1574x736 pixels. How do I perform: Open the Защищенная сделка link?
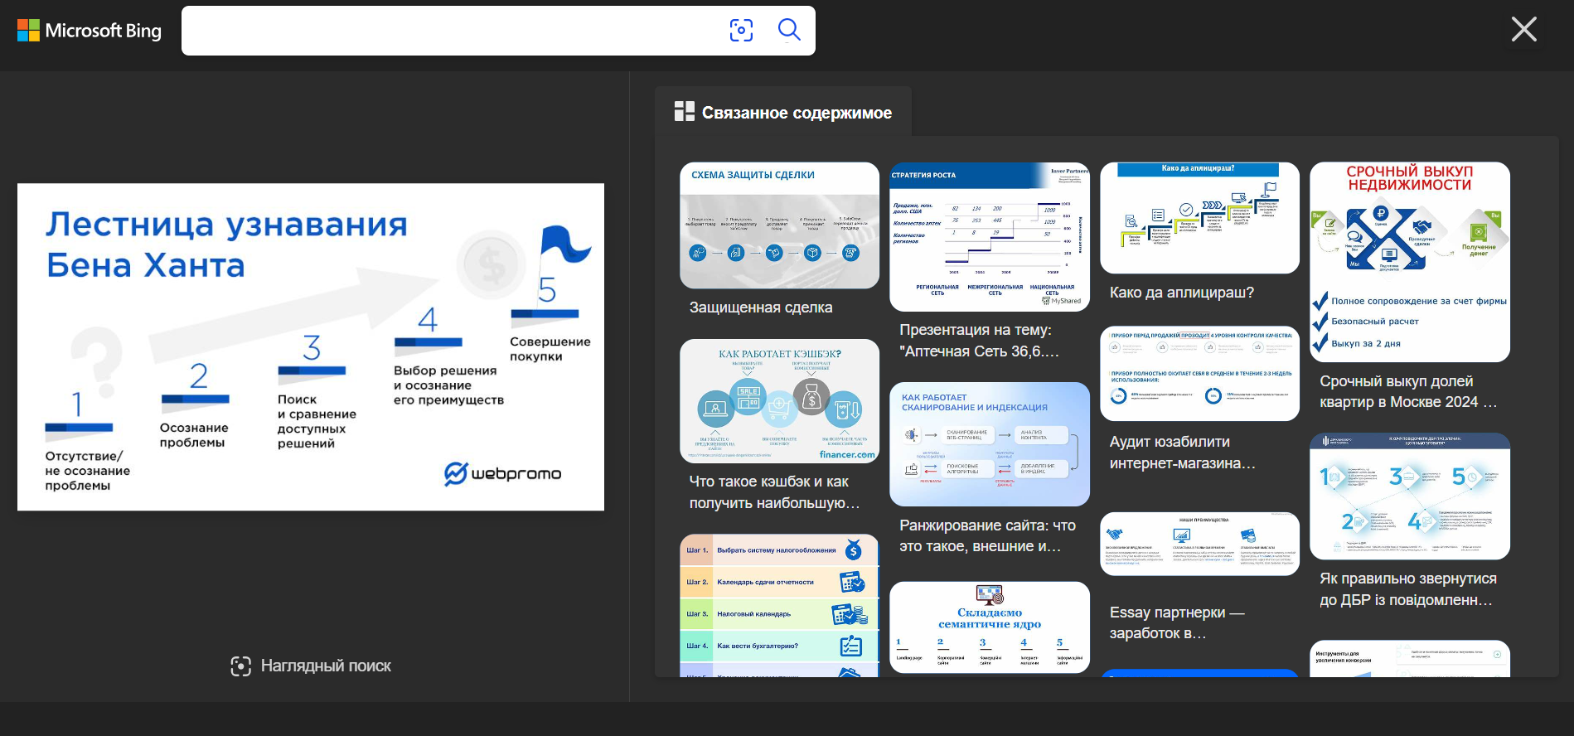[x=761, y=307]
